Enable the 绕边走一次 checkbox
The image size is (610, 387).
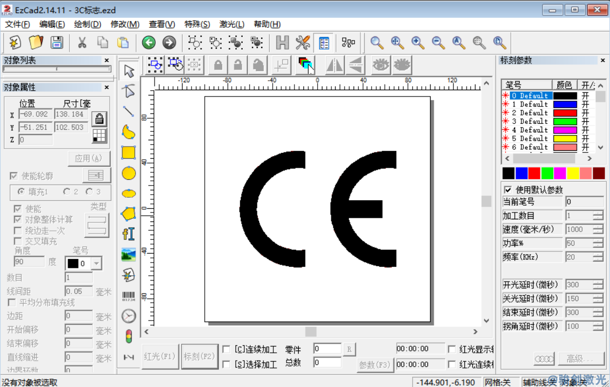17,230
